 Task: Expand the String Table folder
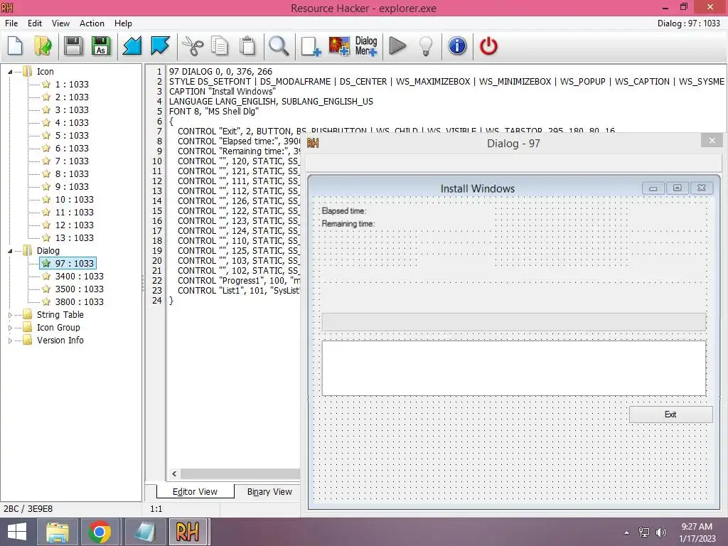(10, 315)
